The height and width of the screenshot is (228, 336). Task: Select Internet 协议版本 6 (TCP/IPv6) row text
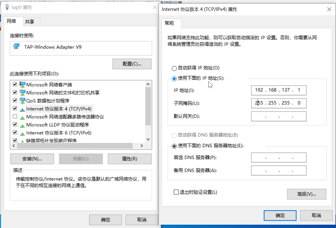tap(59, 133)
